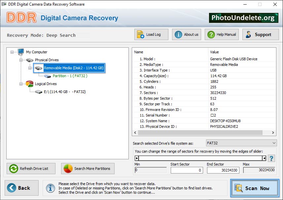283x200 pixels.
Task: Click the horizontal scrollbar thumb in properties
Action: click(200, 133)
